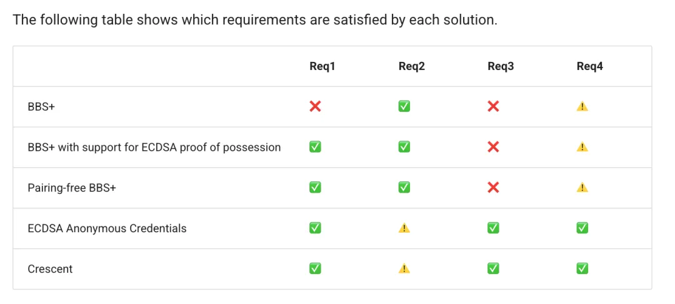The height and width of the screenshot is (304, 675).
Task: Click the warning icon for BBS+ Req4
Action: (582, 106)
